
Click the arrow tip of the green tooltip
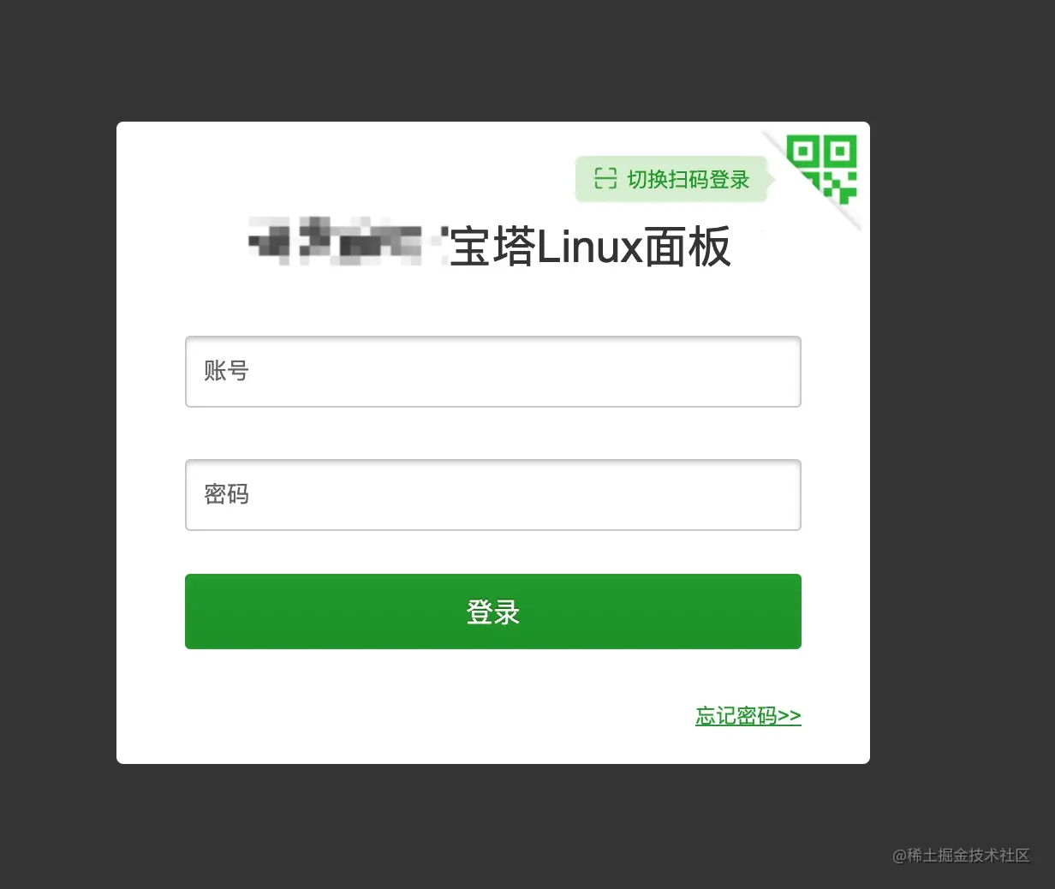coord(772,179)
